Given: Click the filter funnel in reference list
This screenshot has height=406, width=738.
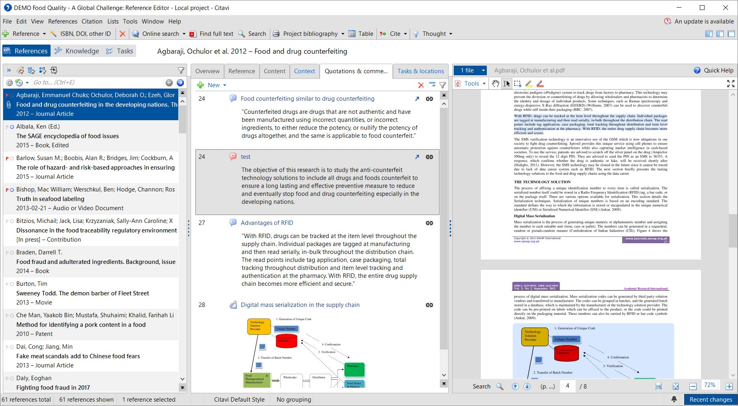Looking at the screenshot, I should 181,70.
